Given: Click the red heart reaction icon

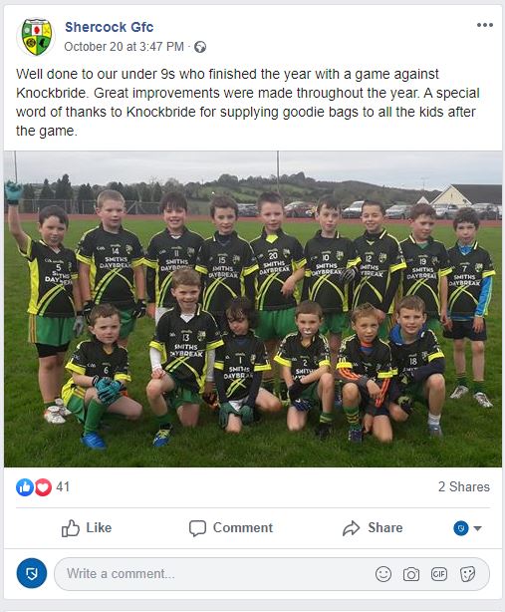Looking at the screenshot, I should tap(43, 487).
